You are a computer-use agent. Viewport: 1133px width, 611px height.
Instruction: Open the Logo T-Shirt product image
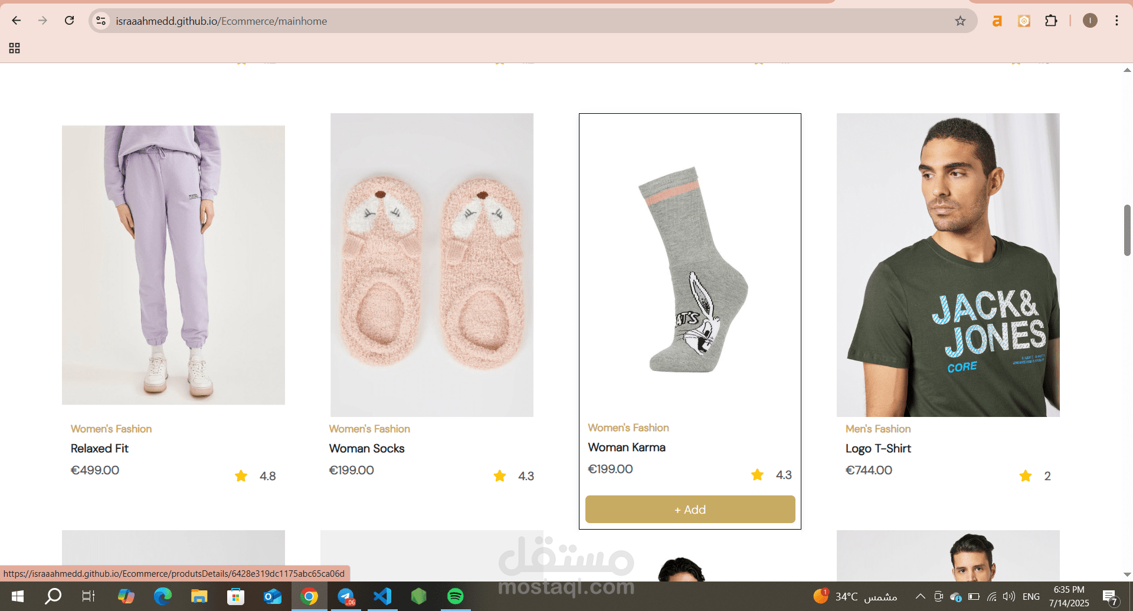[x=948, y=265]
